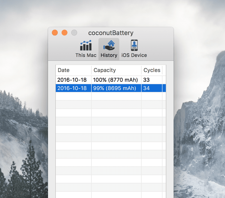Click the iOS Device phone icon
This screenshot has height=198, width=225.
coord(134,45)
